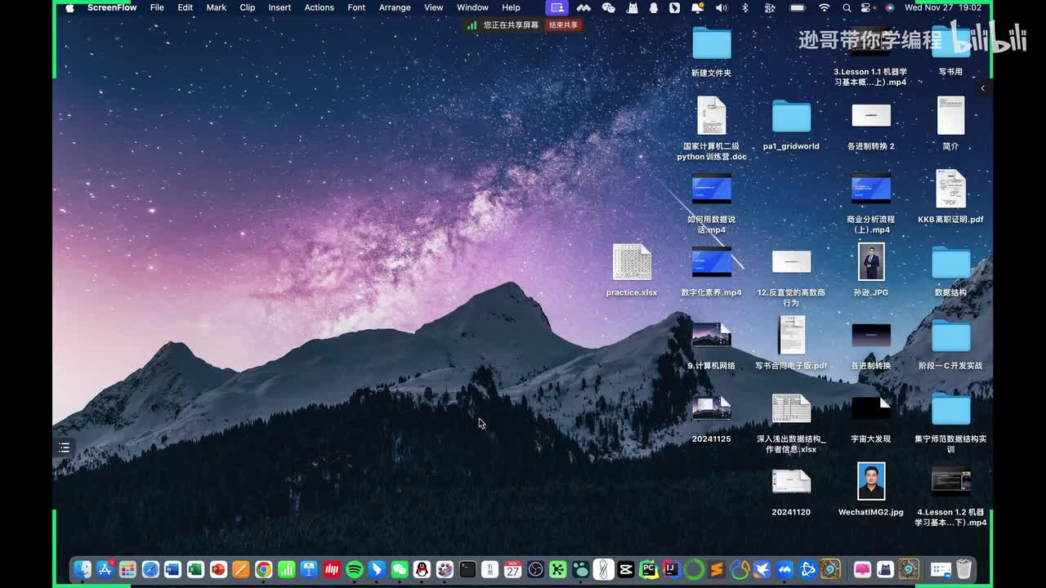Viewport: 1046px width, 588px height.
Task: Select the KKB离职证明.pdf document
Action: 950,198
